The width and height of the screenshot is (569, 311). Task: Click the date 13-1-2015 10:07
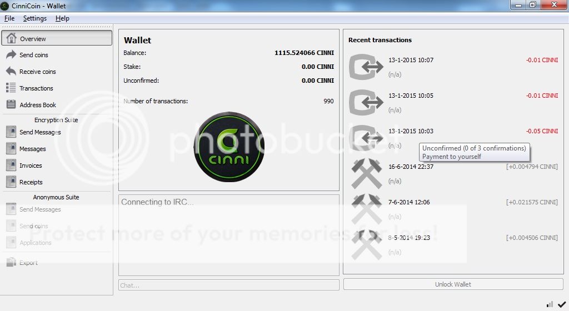[411, 60]
